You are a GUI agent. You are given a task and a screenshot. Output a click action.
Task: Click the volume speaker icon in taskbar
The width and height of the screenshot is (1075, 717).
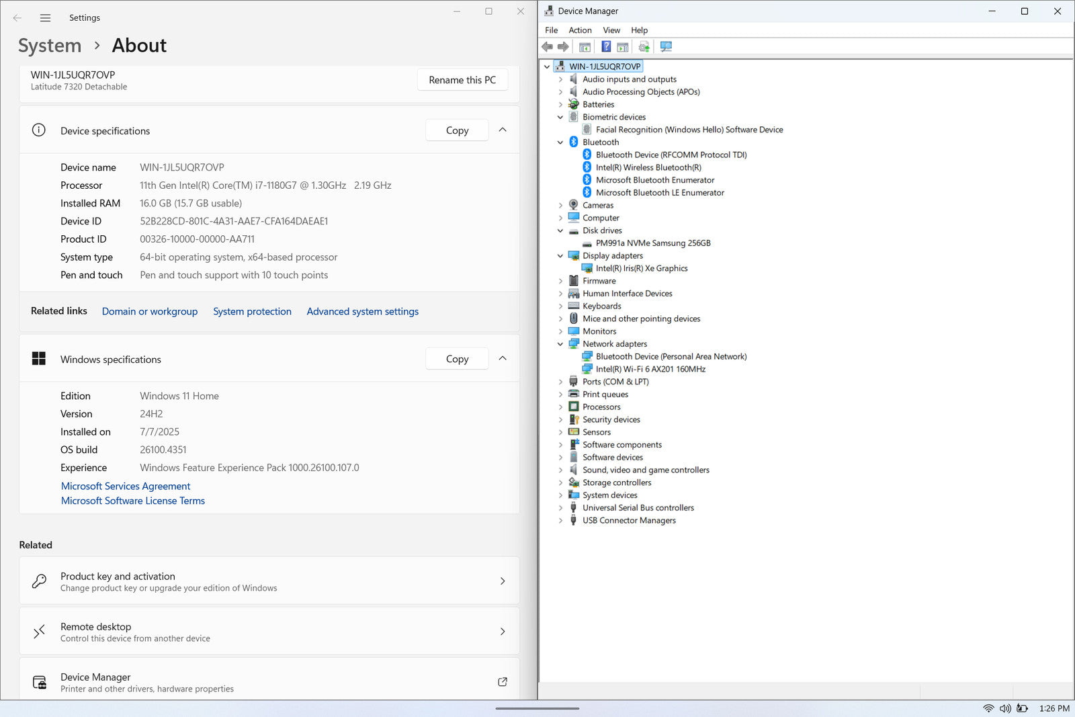[x=1005, y=708]
